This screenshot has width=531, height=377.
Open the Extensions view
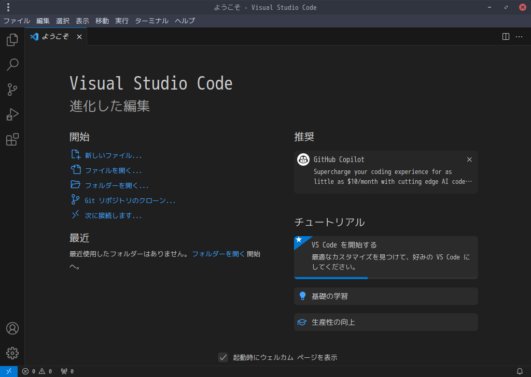pyautogui.click(x=12, y=140)
